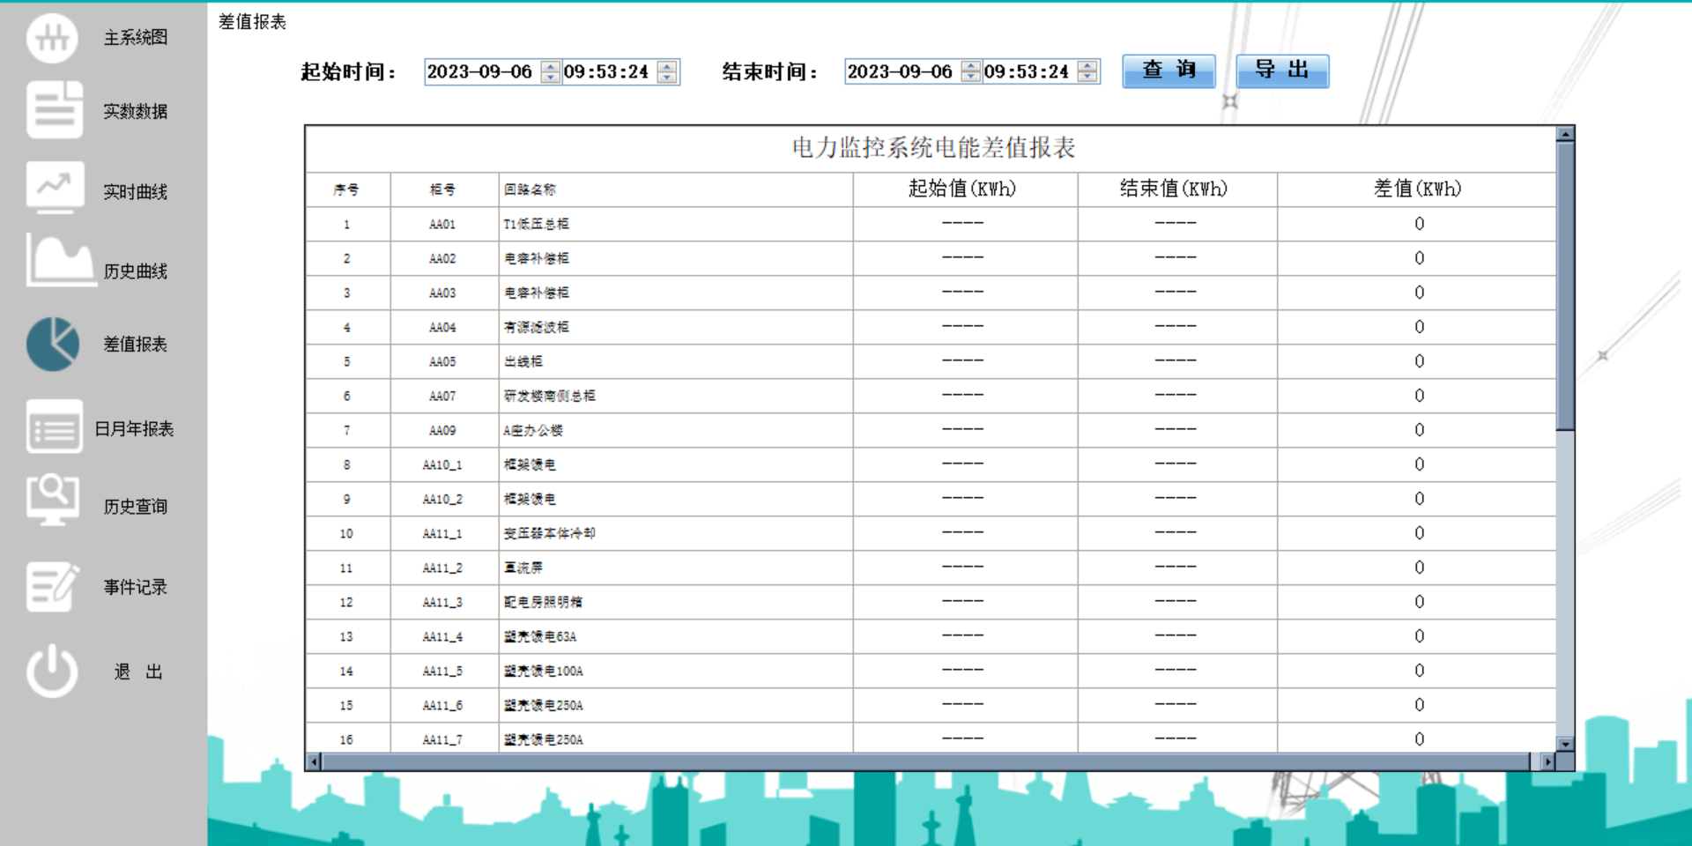1692x846 pixels.
Task: Open the 实时曲线 real-time curve icon
Action: click(53, 187)
